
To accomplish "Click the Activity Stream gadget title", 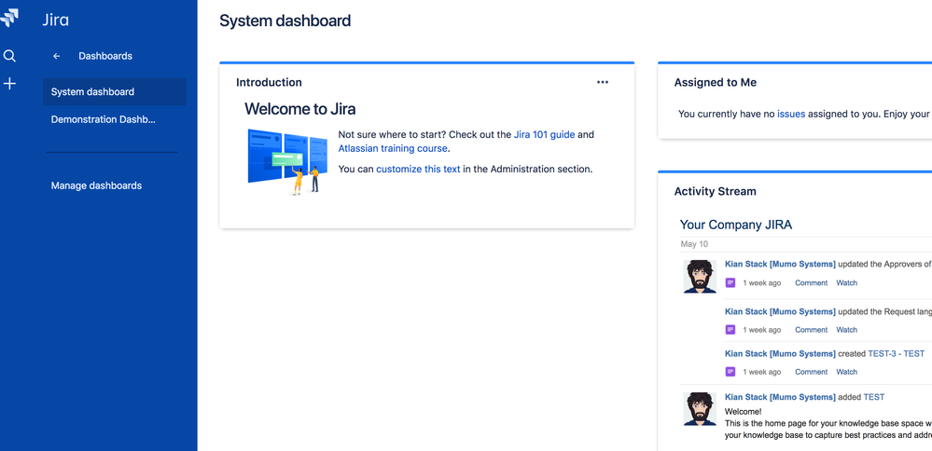I will point(715,192).
